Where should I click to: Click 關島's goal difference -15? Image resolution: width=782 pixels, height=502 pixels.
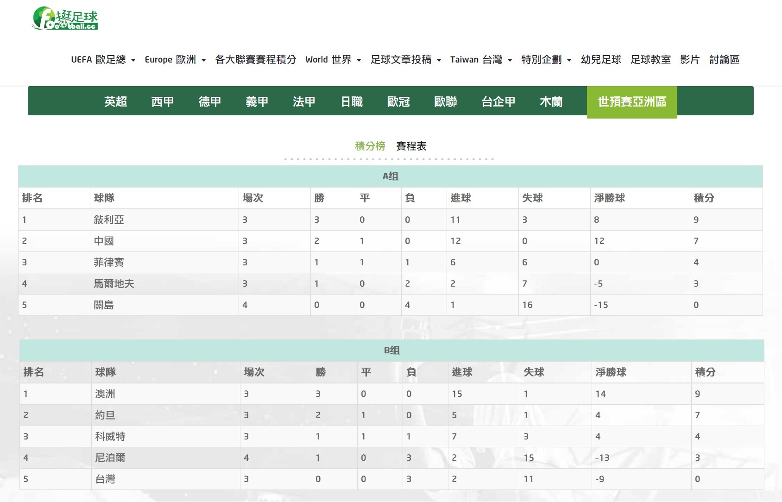(601, 305)
